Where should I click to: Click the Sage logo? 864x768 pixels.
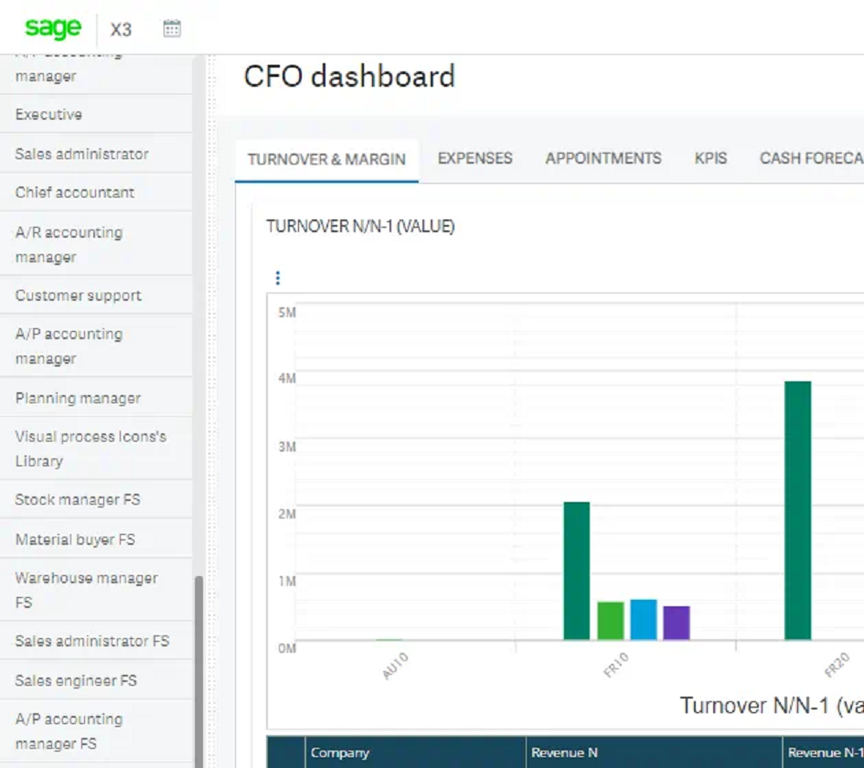point(52,28)
